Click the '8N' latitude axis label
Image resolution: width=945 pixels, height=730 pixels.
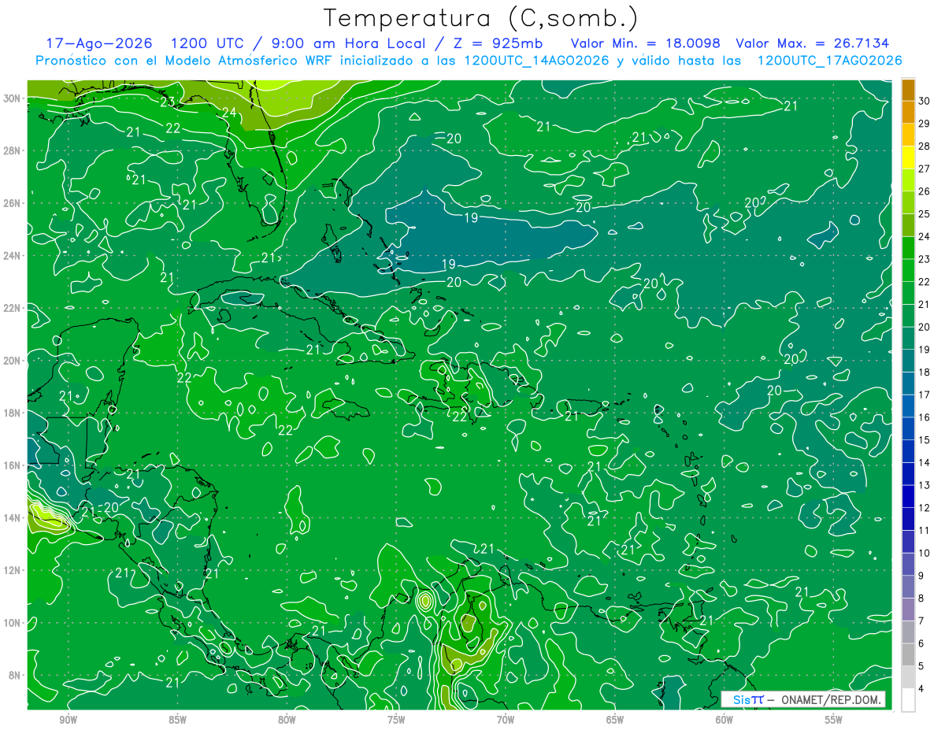pos(16,675)
